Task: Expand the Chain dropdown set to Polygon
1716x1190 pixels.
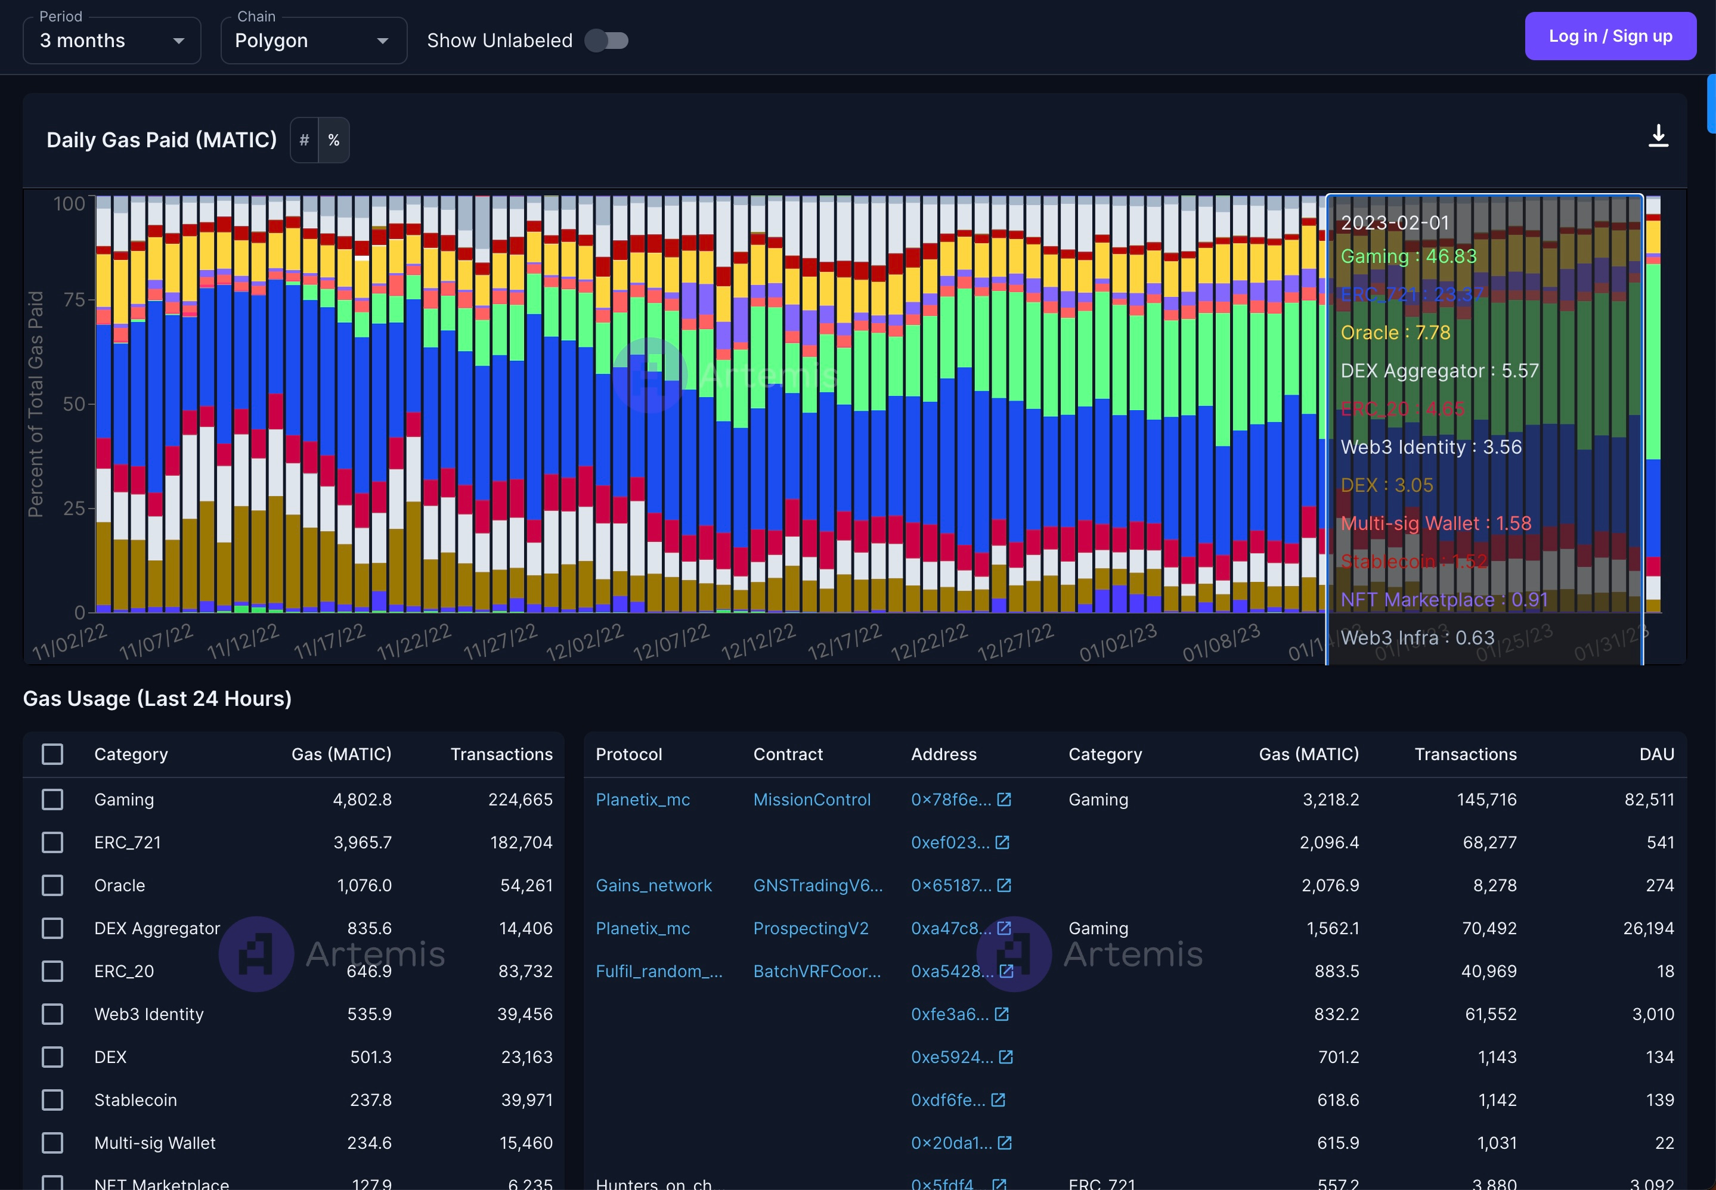Action: 314,41
